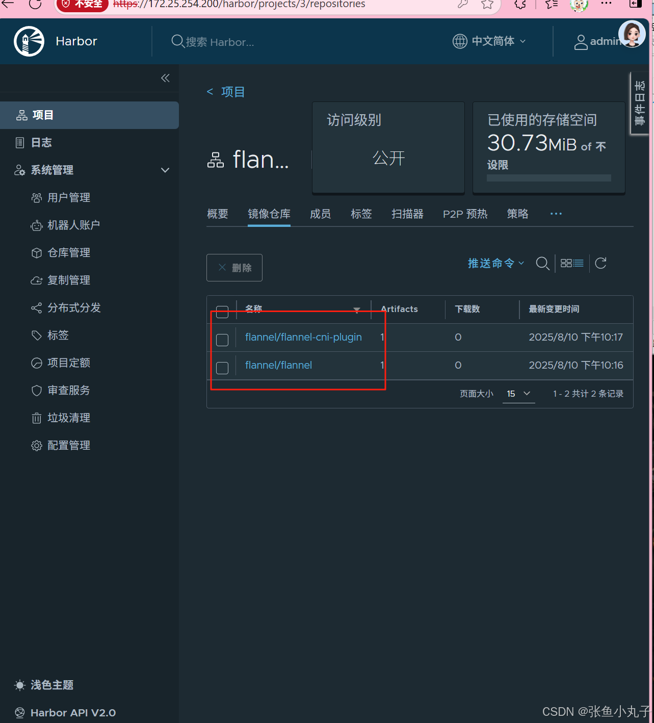Open the 中文简体 language dropdown
Image resolution: width=654 pixels, height=723 pixels.
(x=499, y=41)
